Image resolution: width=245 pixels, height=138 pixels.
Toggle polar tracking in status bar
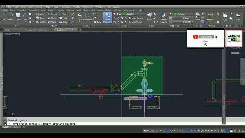[x=171, y=131]
